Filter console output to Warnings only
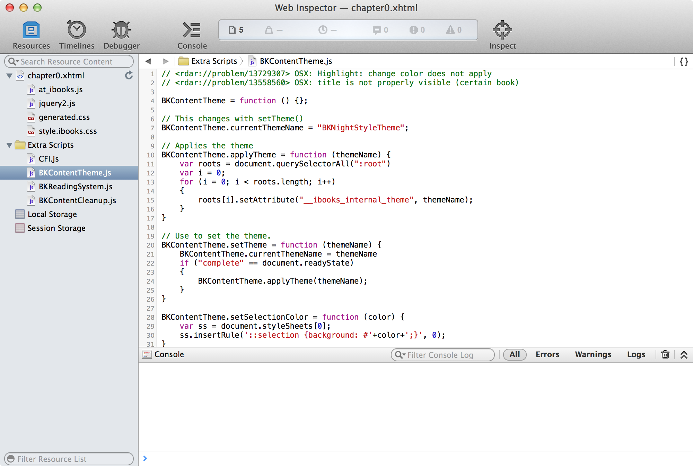The height and width of the screenshot is (466, 693). [593, 354]
